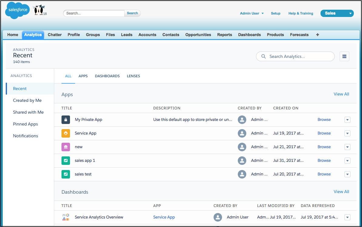The image size is (362, 227).
Task: Open the app launcher grid icon
Action: click(x=344, y=56)
